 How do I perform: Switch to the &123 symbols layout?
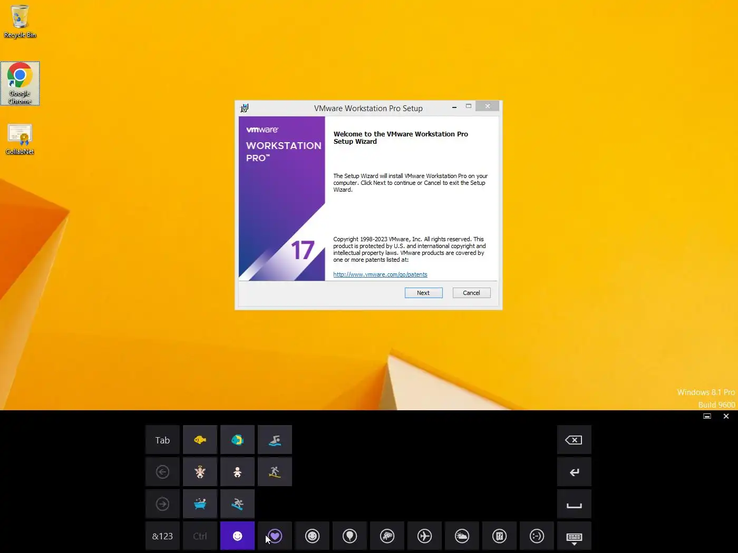coord(162,536)
